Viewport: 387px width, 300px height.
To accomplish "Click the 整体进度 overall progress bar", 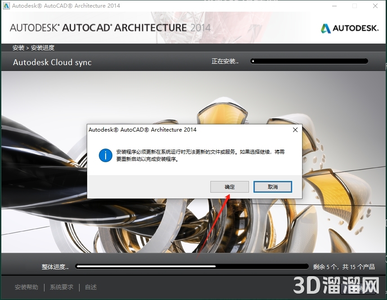I will 192,266.
